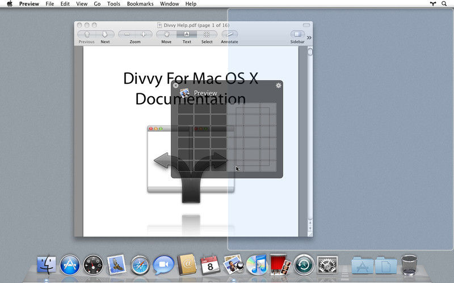
Task: Launch Safari from the Dock
Action: point(140,265)
